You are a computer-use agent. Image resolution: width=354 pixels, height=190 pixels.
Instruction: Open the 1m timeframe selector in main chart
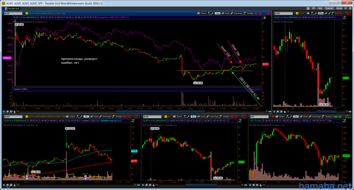tap(218, 13)
